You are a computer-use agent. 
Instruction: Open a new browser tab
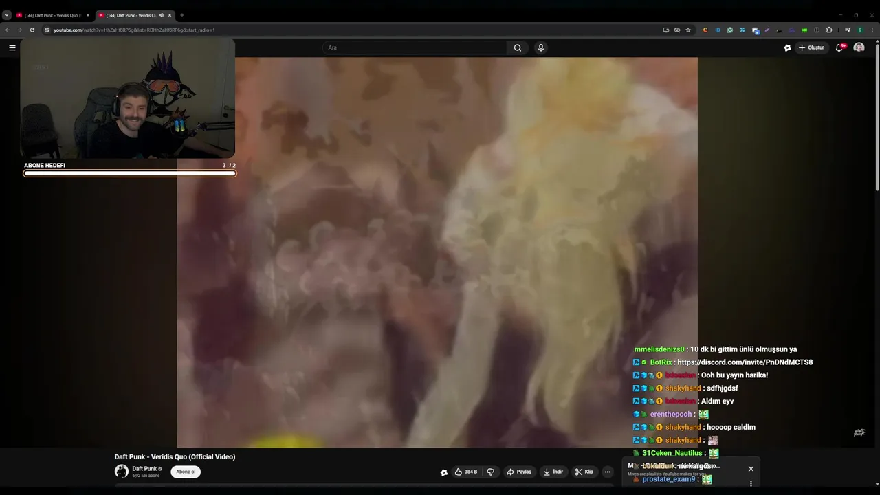pos(181,15)
